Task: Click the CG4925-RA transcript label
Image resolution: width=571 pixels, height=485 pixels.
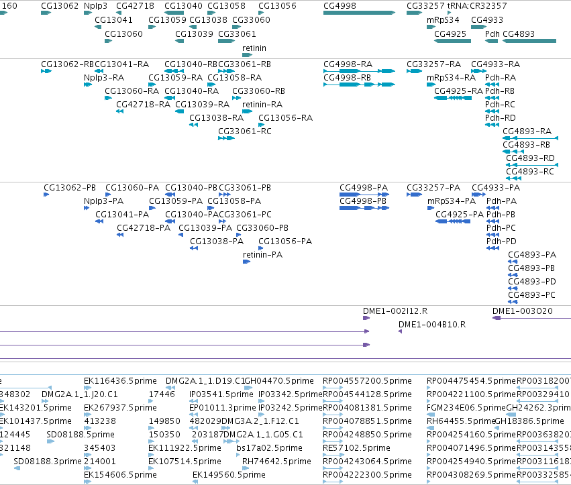Action: (x=458, y=91)
